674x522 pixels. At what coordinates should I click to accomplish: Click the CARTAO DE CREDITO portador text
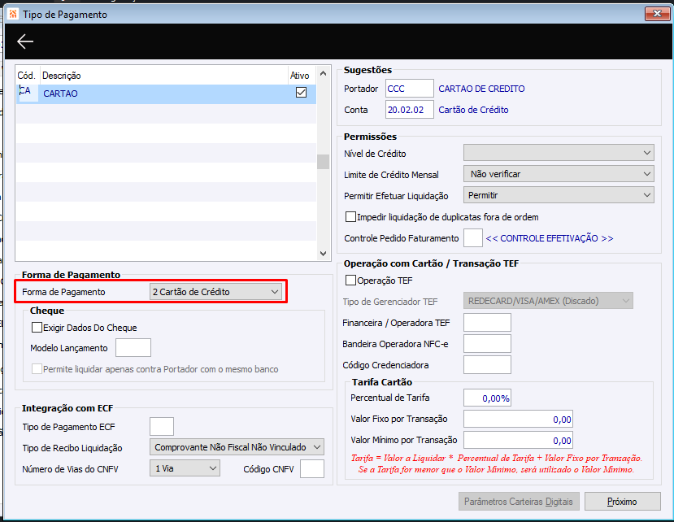click(x=481, y=89)
